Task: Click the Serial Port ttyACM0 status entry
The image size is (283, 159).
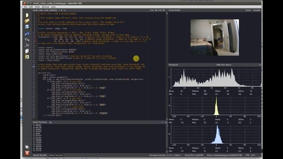Action: 194,155
